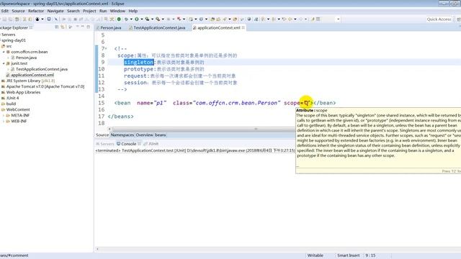The image size is (461, 259).
Task: Open the Refactor menu
Action: coord(36,11)
